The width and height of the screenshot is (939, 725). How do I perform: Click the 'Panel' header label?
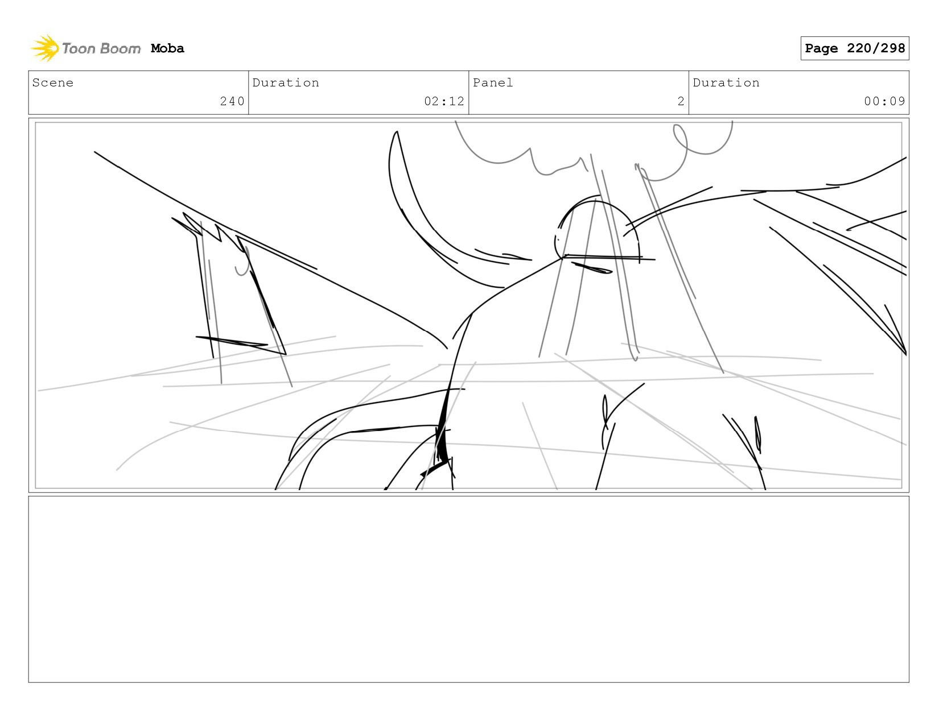tap(493, 82)
